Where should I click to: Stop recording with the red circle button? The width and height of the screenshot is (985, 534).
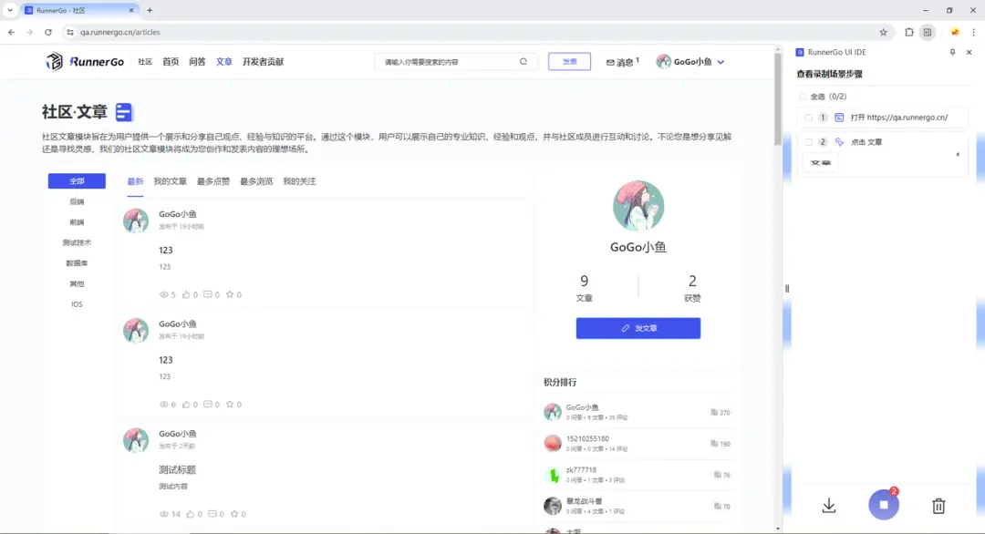point(883,504)
